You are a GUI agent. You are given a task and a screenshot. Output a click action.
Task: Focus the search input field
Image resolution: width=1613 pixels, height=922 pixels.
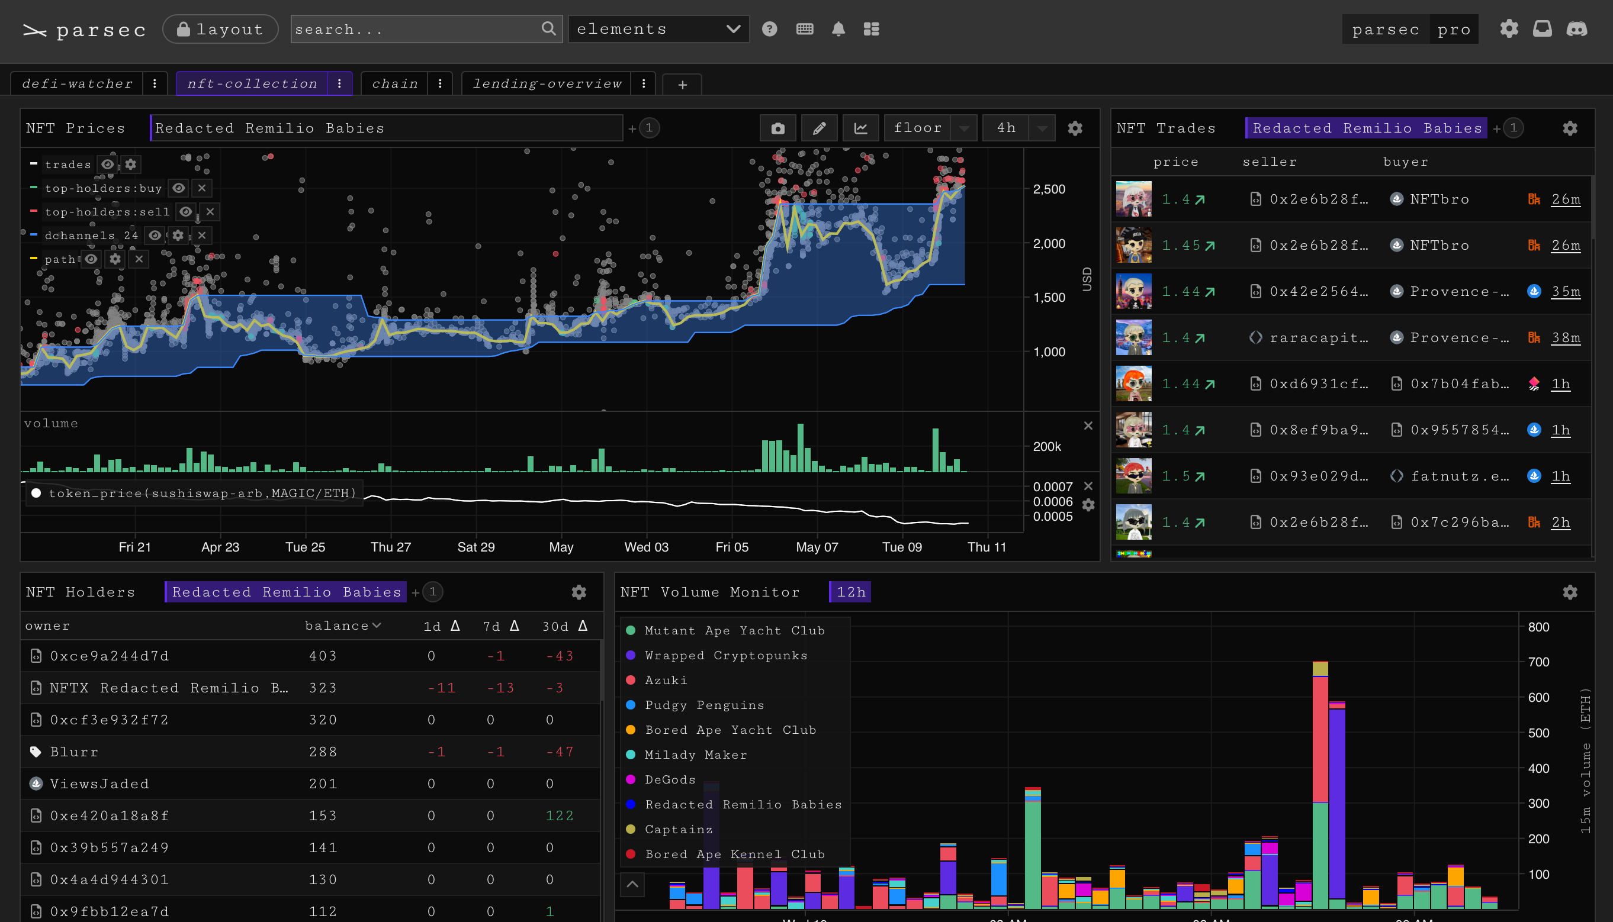coord(426,29)
